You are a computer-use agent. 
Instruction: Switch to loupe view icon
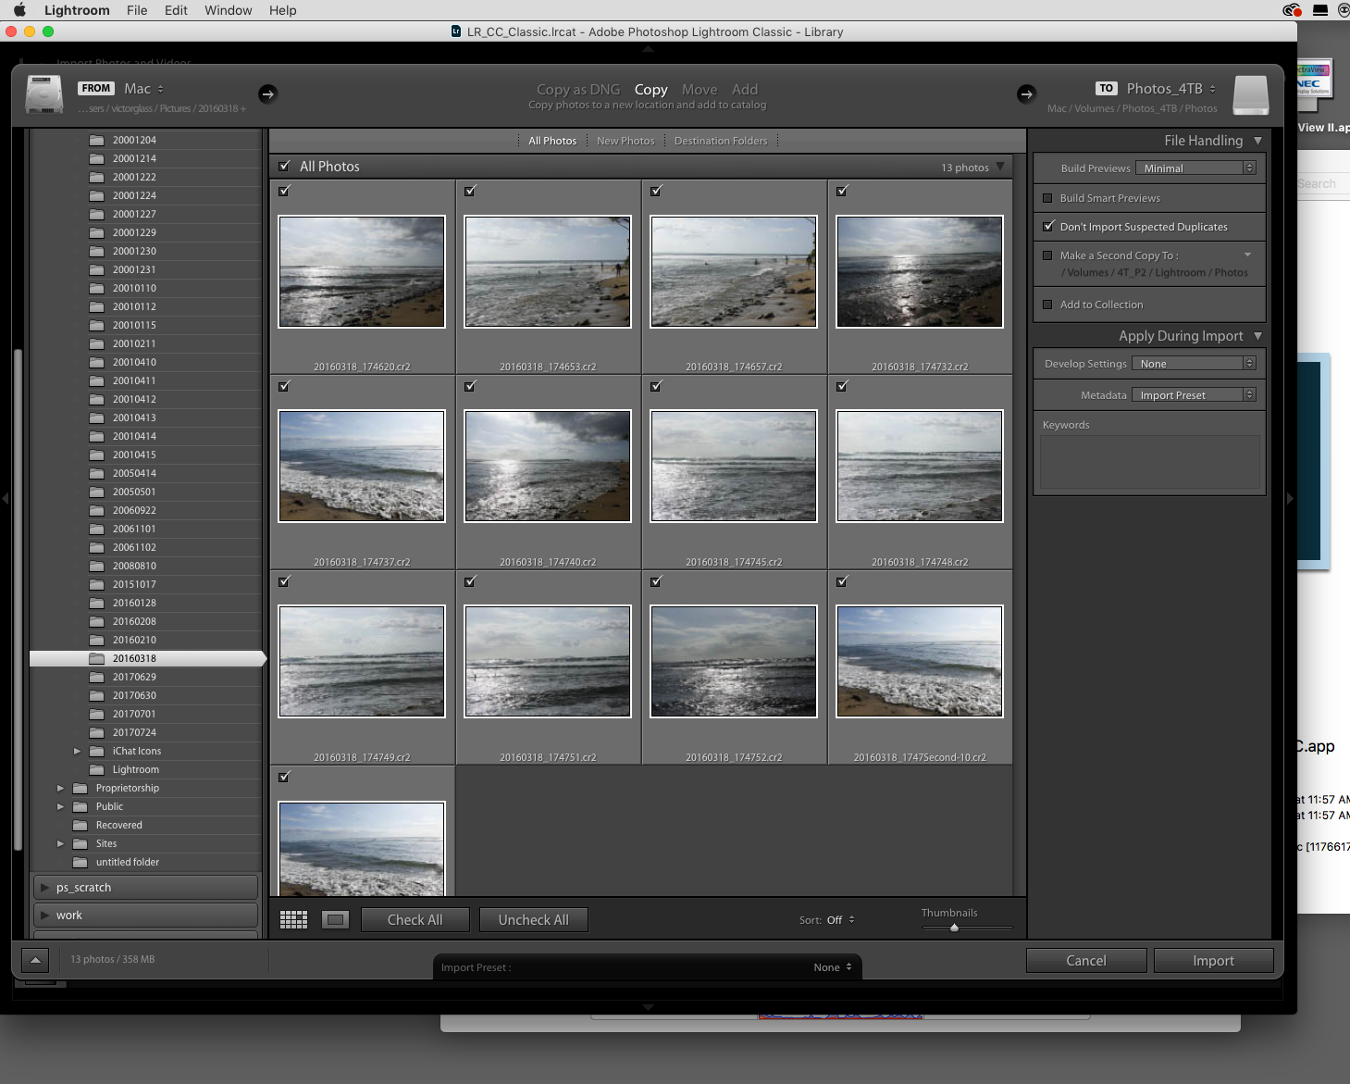click(335, 919)
